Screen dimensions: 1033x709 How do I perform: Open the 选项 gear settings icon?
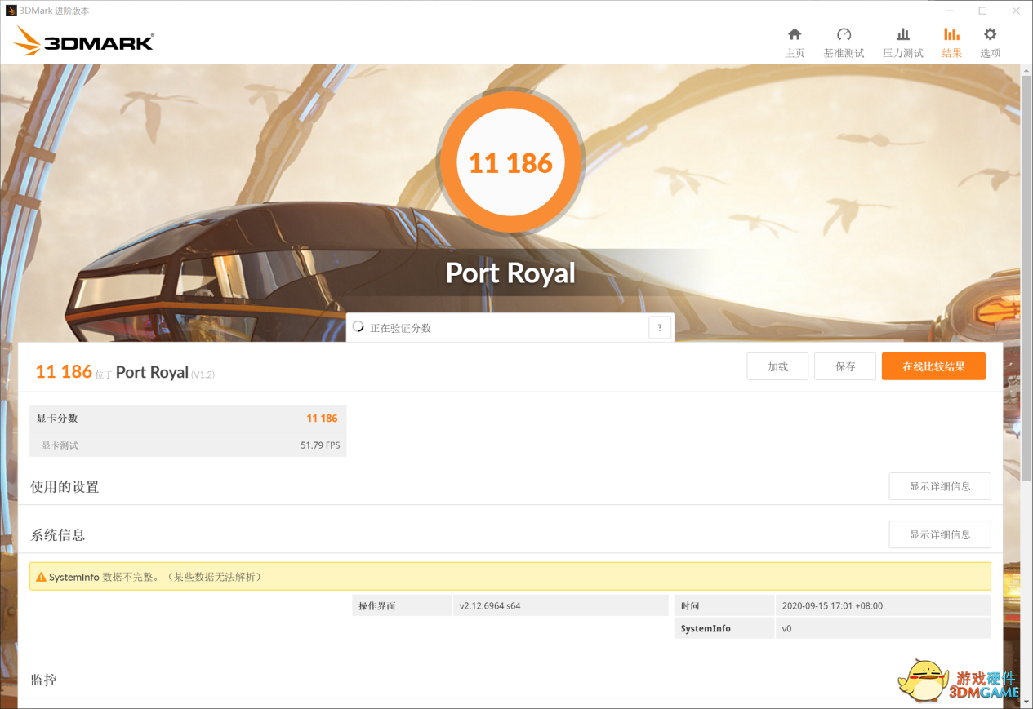click(990, 34)
